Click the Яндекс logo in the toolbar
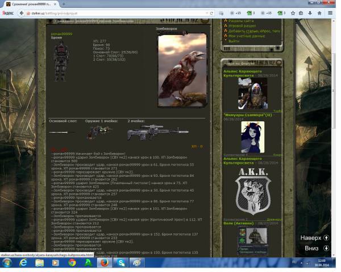341x272 pixels. click(x=8, y=13)
